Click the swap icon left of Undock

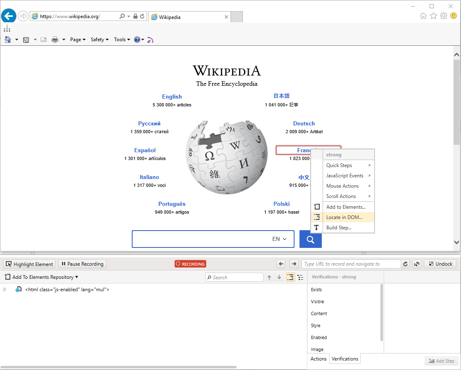(417, 264)
